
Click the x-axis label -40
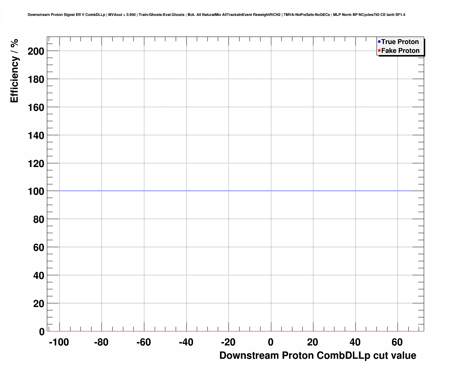[186, 343]
